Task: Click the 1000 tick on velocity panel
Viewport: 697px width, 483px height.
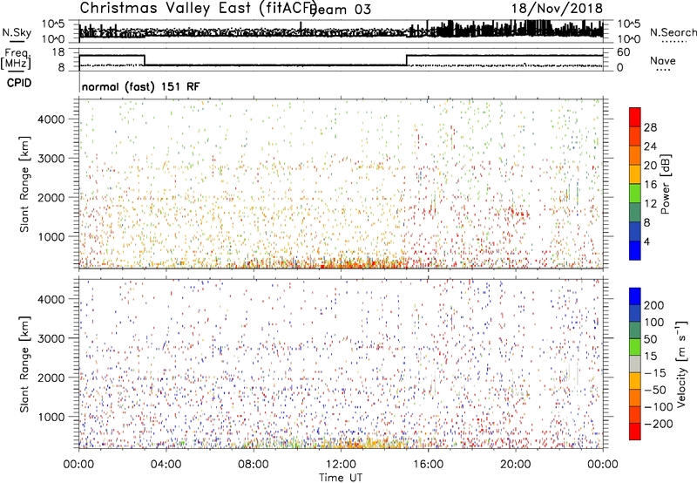Action: point(51,417)
